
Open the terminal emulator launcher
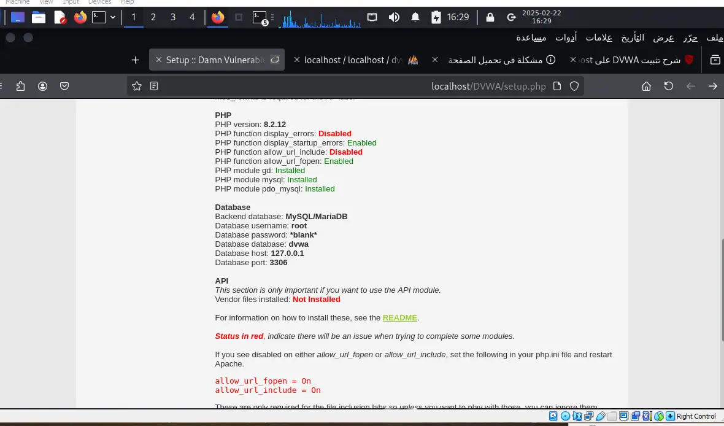(99, 18)
